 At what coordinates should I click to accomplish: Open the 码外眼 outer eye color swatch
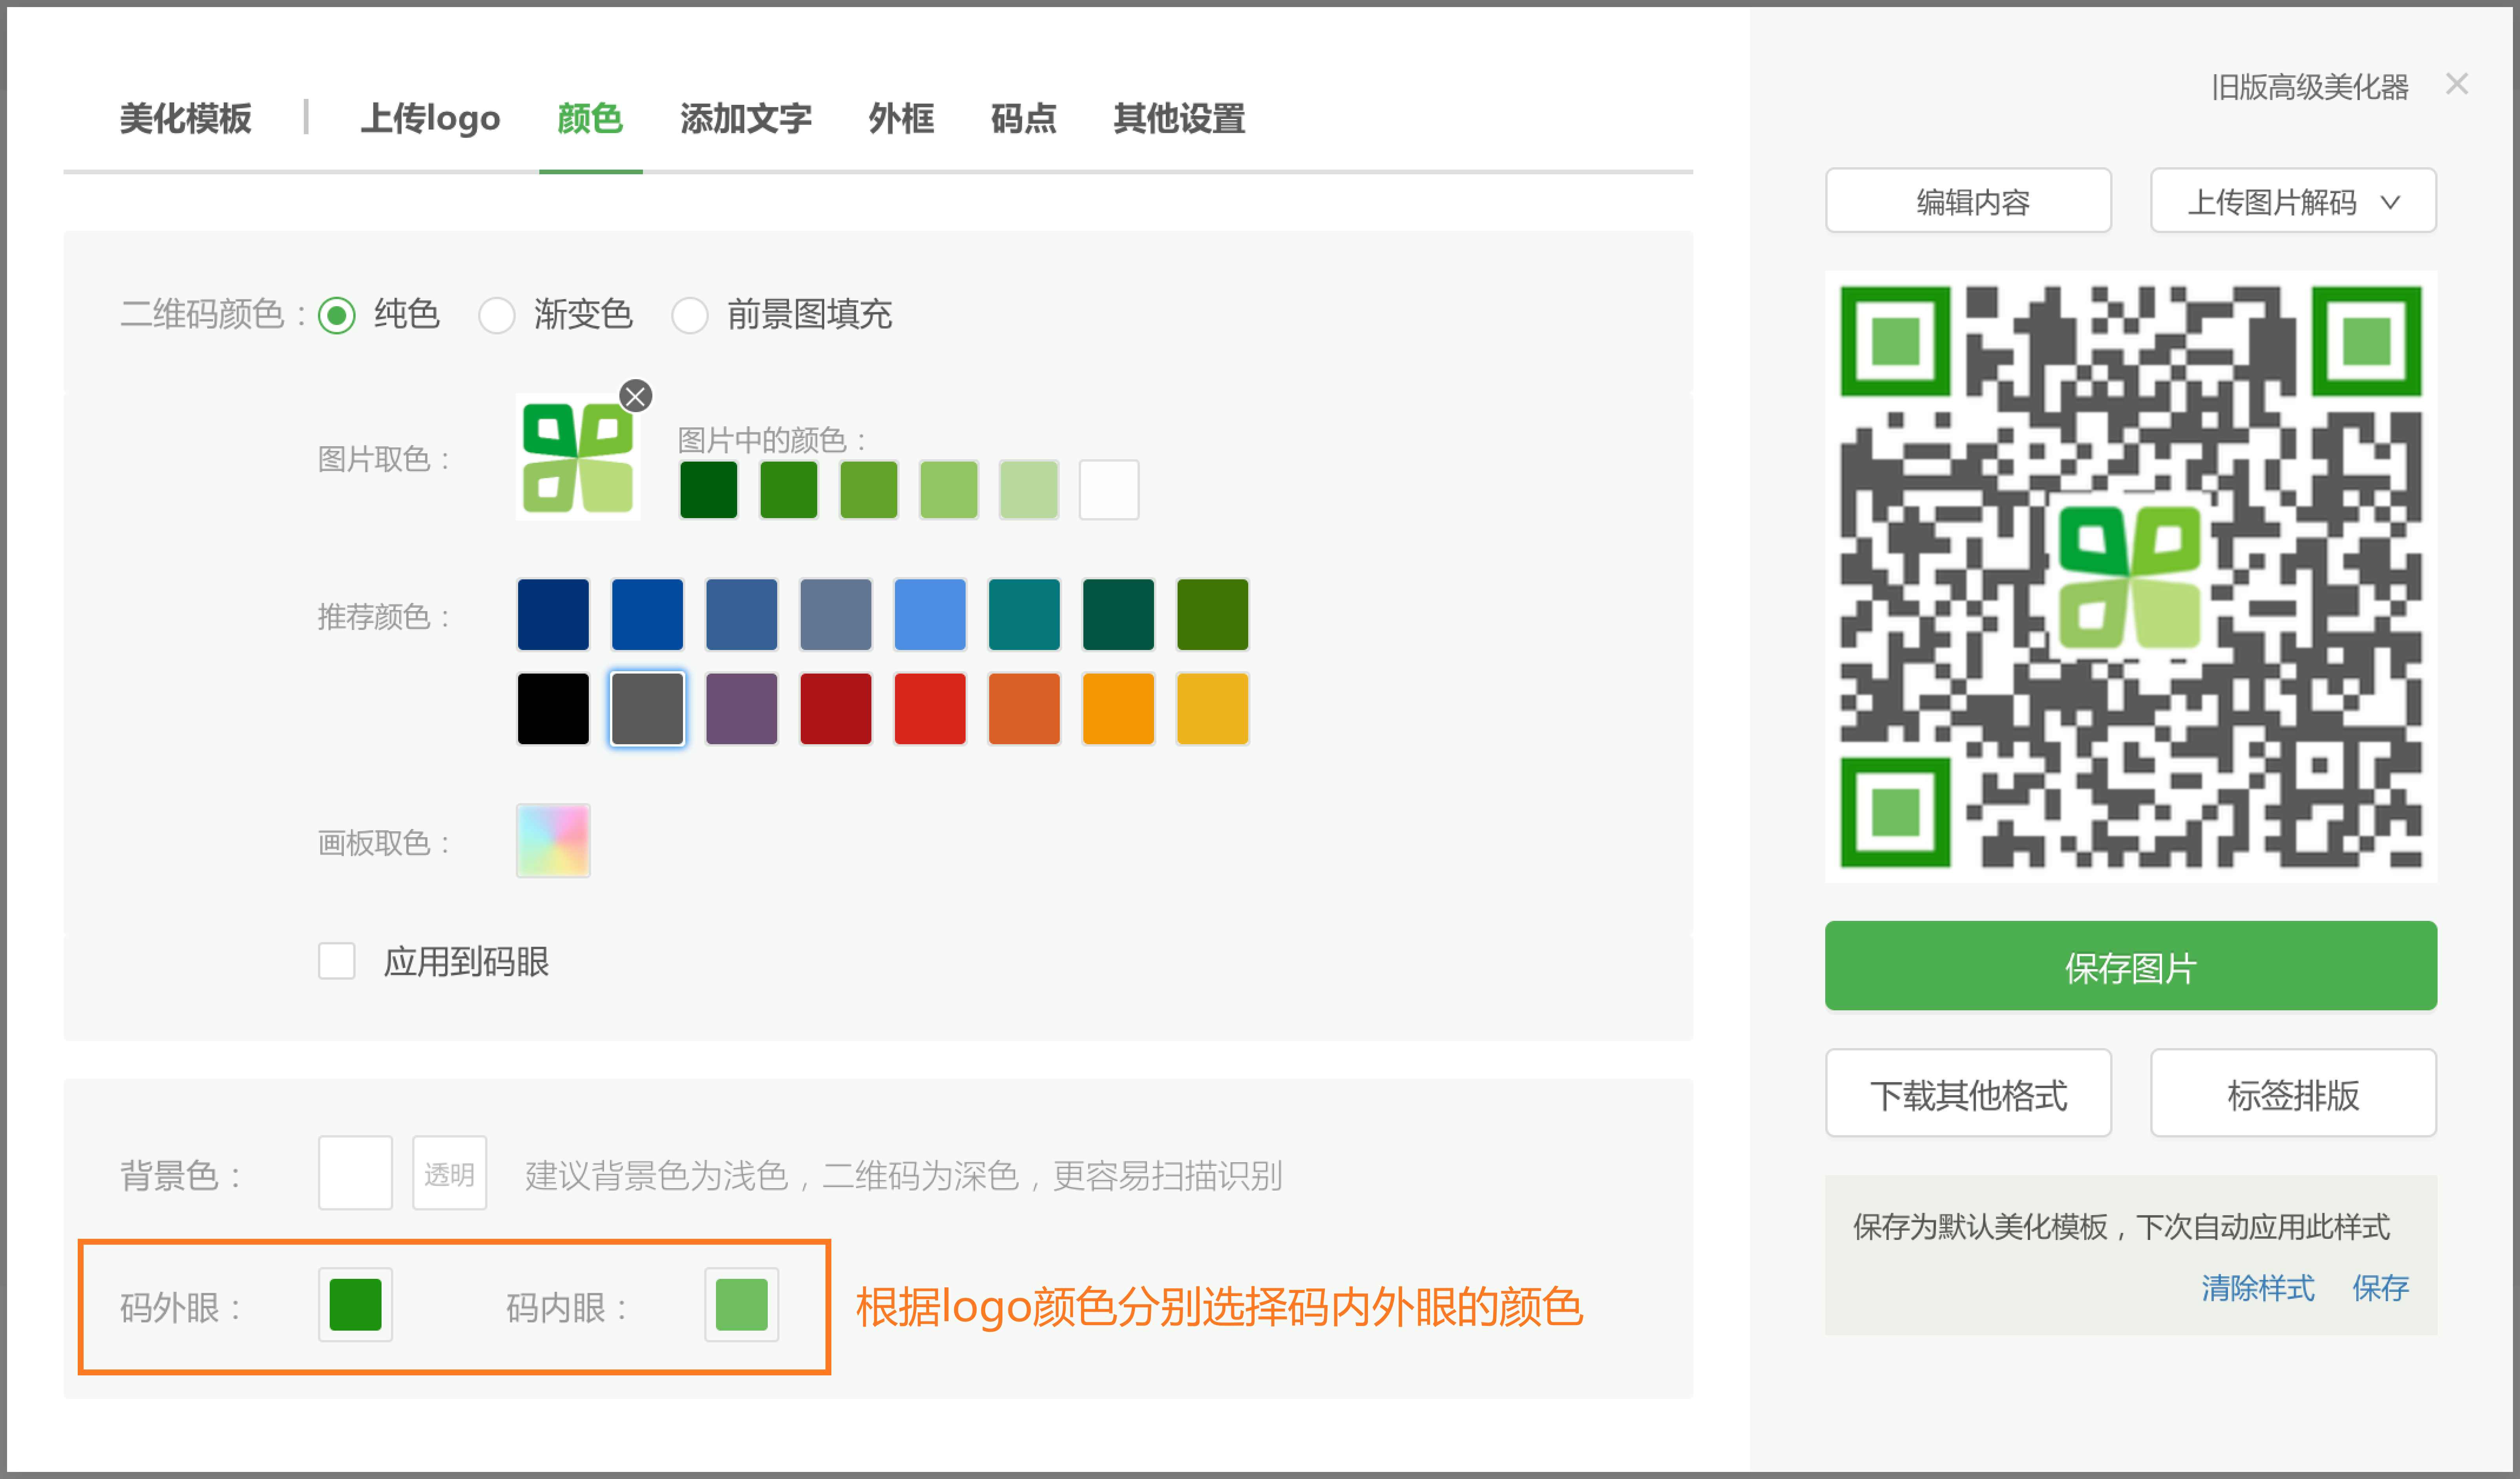click(355, 1305)
